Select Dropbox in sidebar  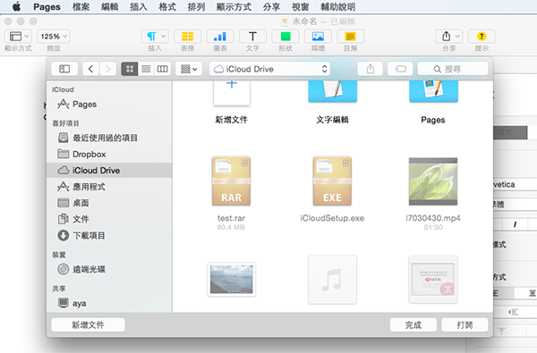[109, 155]
